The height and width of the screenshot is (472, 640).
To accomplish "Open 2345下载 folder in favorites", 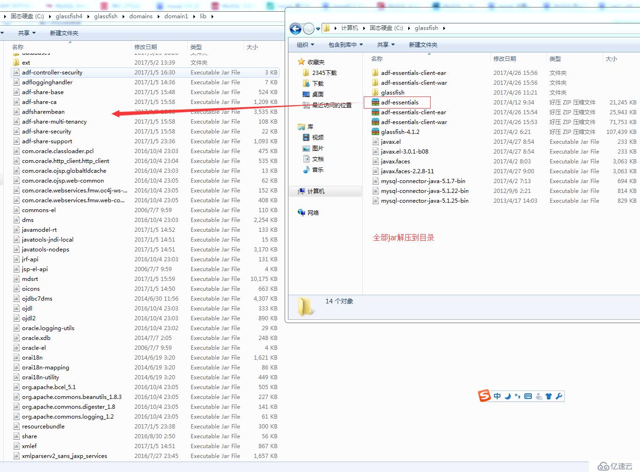I will tap(320, 73).
